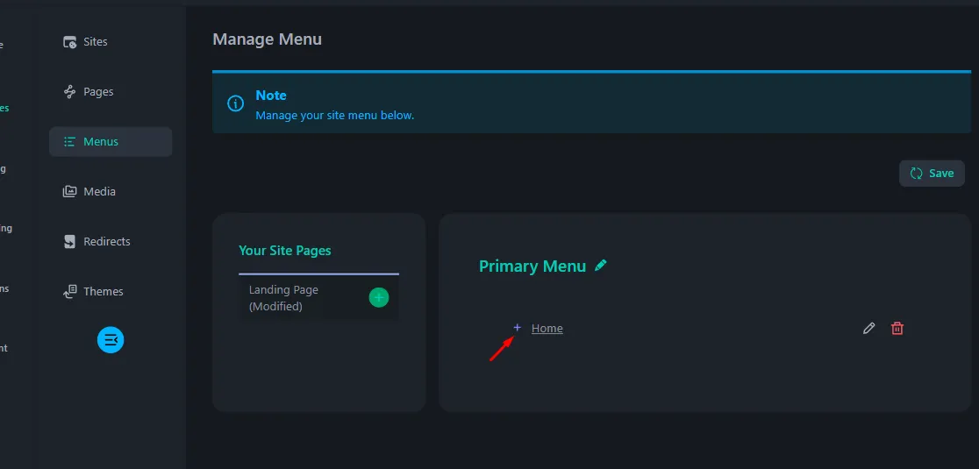This screenshot has height=469, width=979.
Task: Add Landing Page with green plus
Action: [378, 297]
